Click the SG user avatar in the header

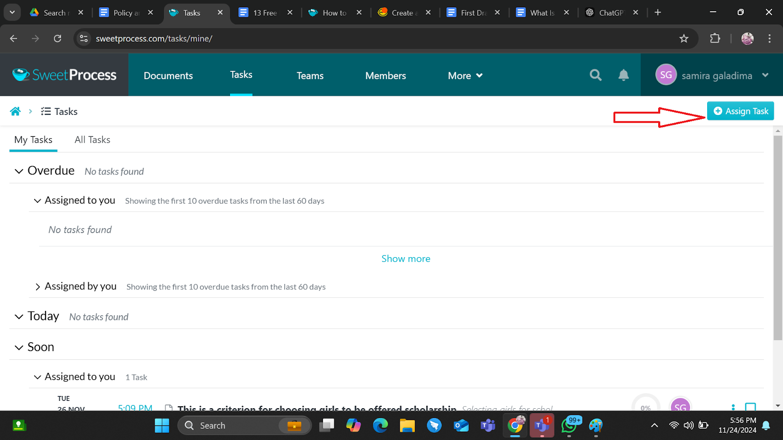[x=666, y=75]
